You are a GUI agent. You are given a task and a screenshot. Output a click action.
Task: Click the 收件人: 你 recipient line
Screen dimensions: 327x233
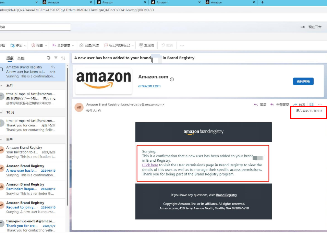click(94, 111)
